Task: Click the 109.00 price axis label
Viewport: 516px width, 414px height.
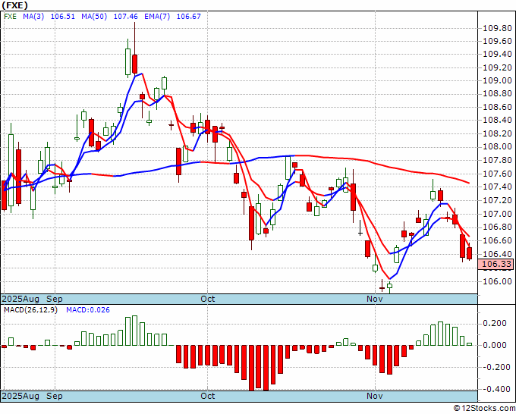Action: click(x=497, y=80)
